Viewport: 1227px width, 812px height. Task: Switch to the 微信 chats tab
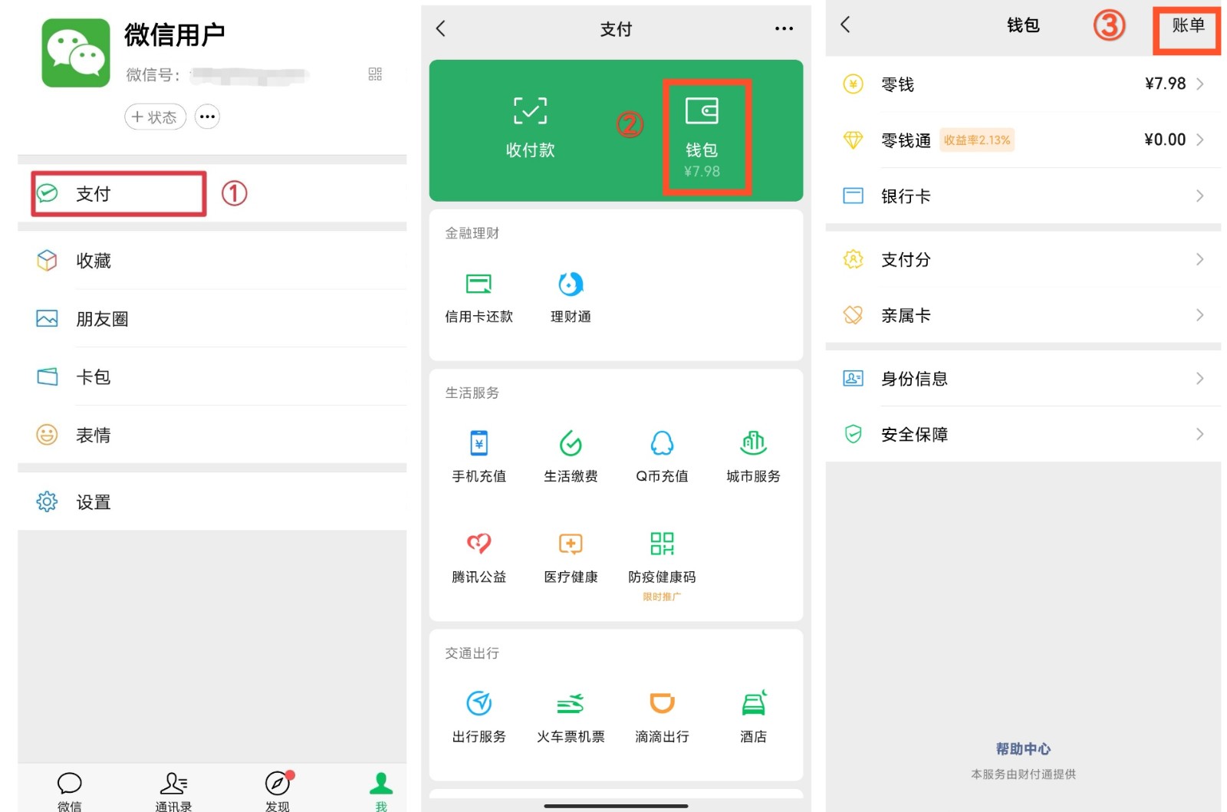[69, 791]
